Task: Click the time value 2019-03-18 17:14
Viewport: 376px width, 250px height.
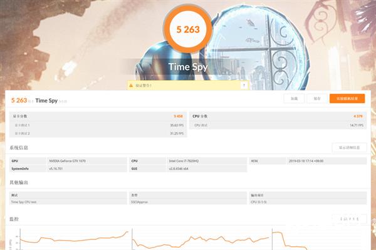Action: [x=326, y=161]
